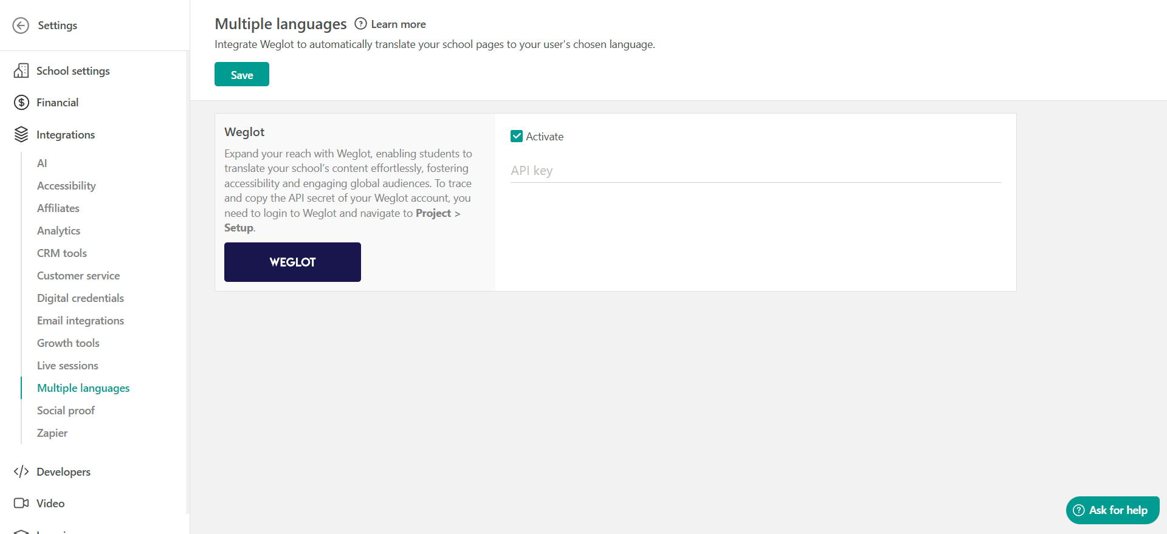1167x534 pixels.
Task: Select Digital credentials integrations item
Action: tap(80, 298)
